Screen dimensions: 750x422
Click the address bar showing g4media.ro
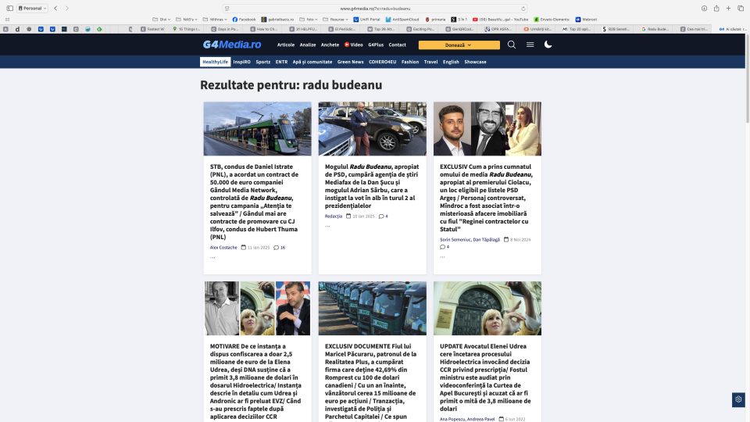[x=375, y=8]
